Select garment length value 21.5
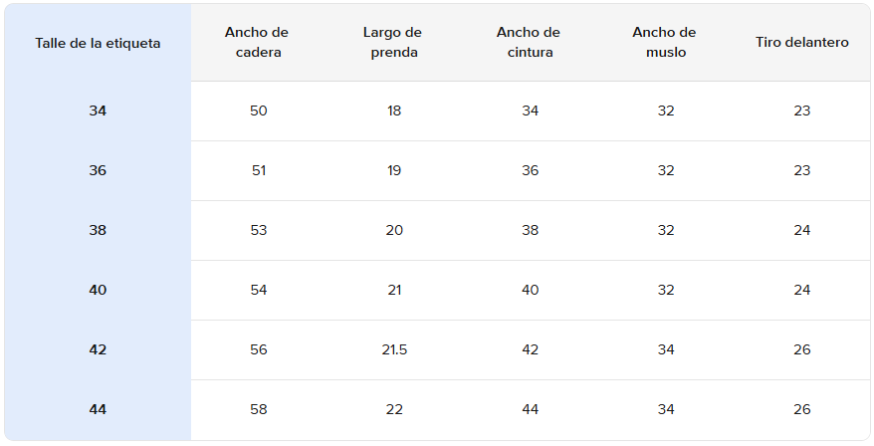This screenshot has height=446, width=874. (394, 349)
